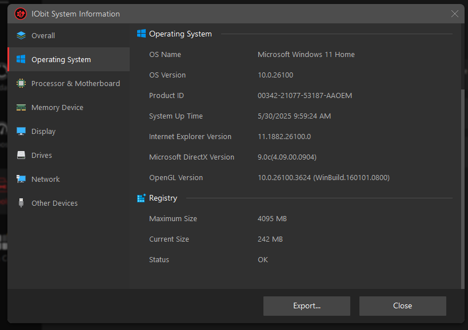Click the IObit red logo icon

21,14
